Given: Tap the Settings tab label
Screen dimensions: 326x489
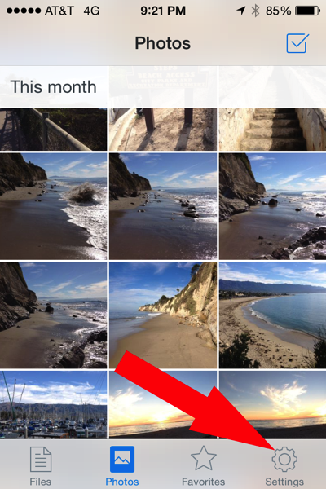Looking at the screenshot, I should click(284, 482).
